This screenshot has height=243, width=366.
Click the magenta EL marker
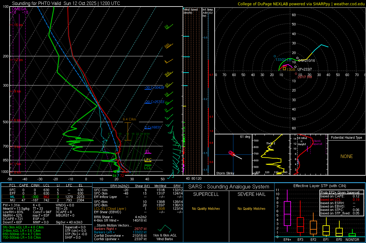click(x=148, y=152)
